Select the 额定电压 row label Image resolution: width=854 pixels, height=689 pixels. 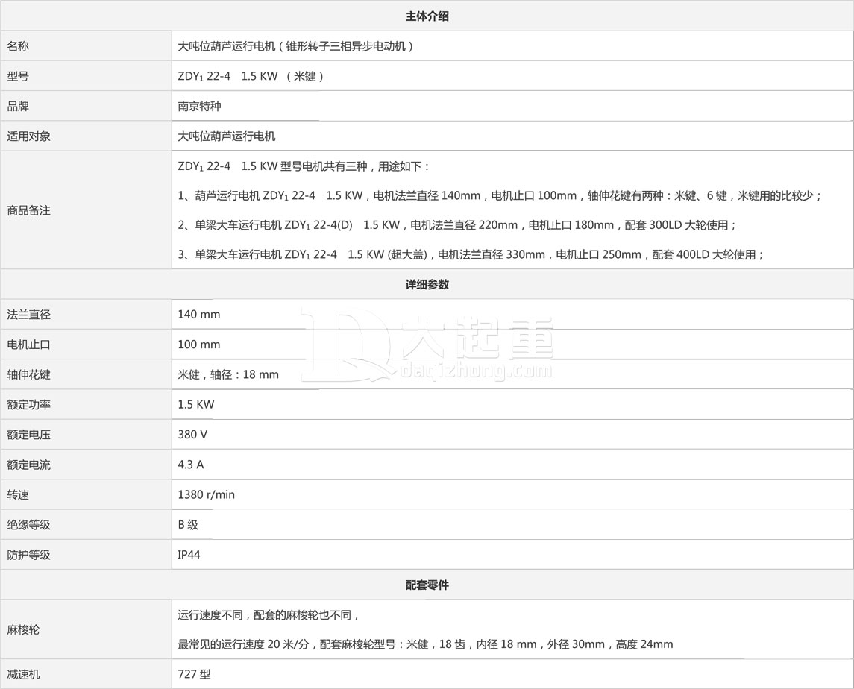29,435
